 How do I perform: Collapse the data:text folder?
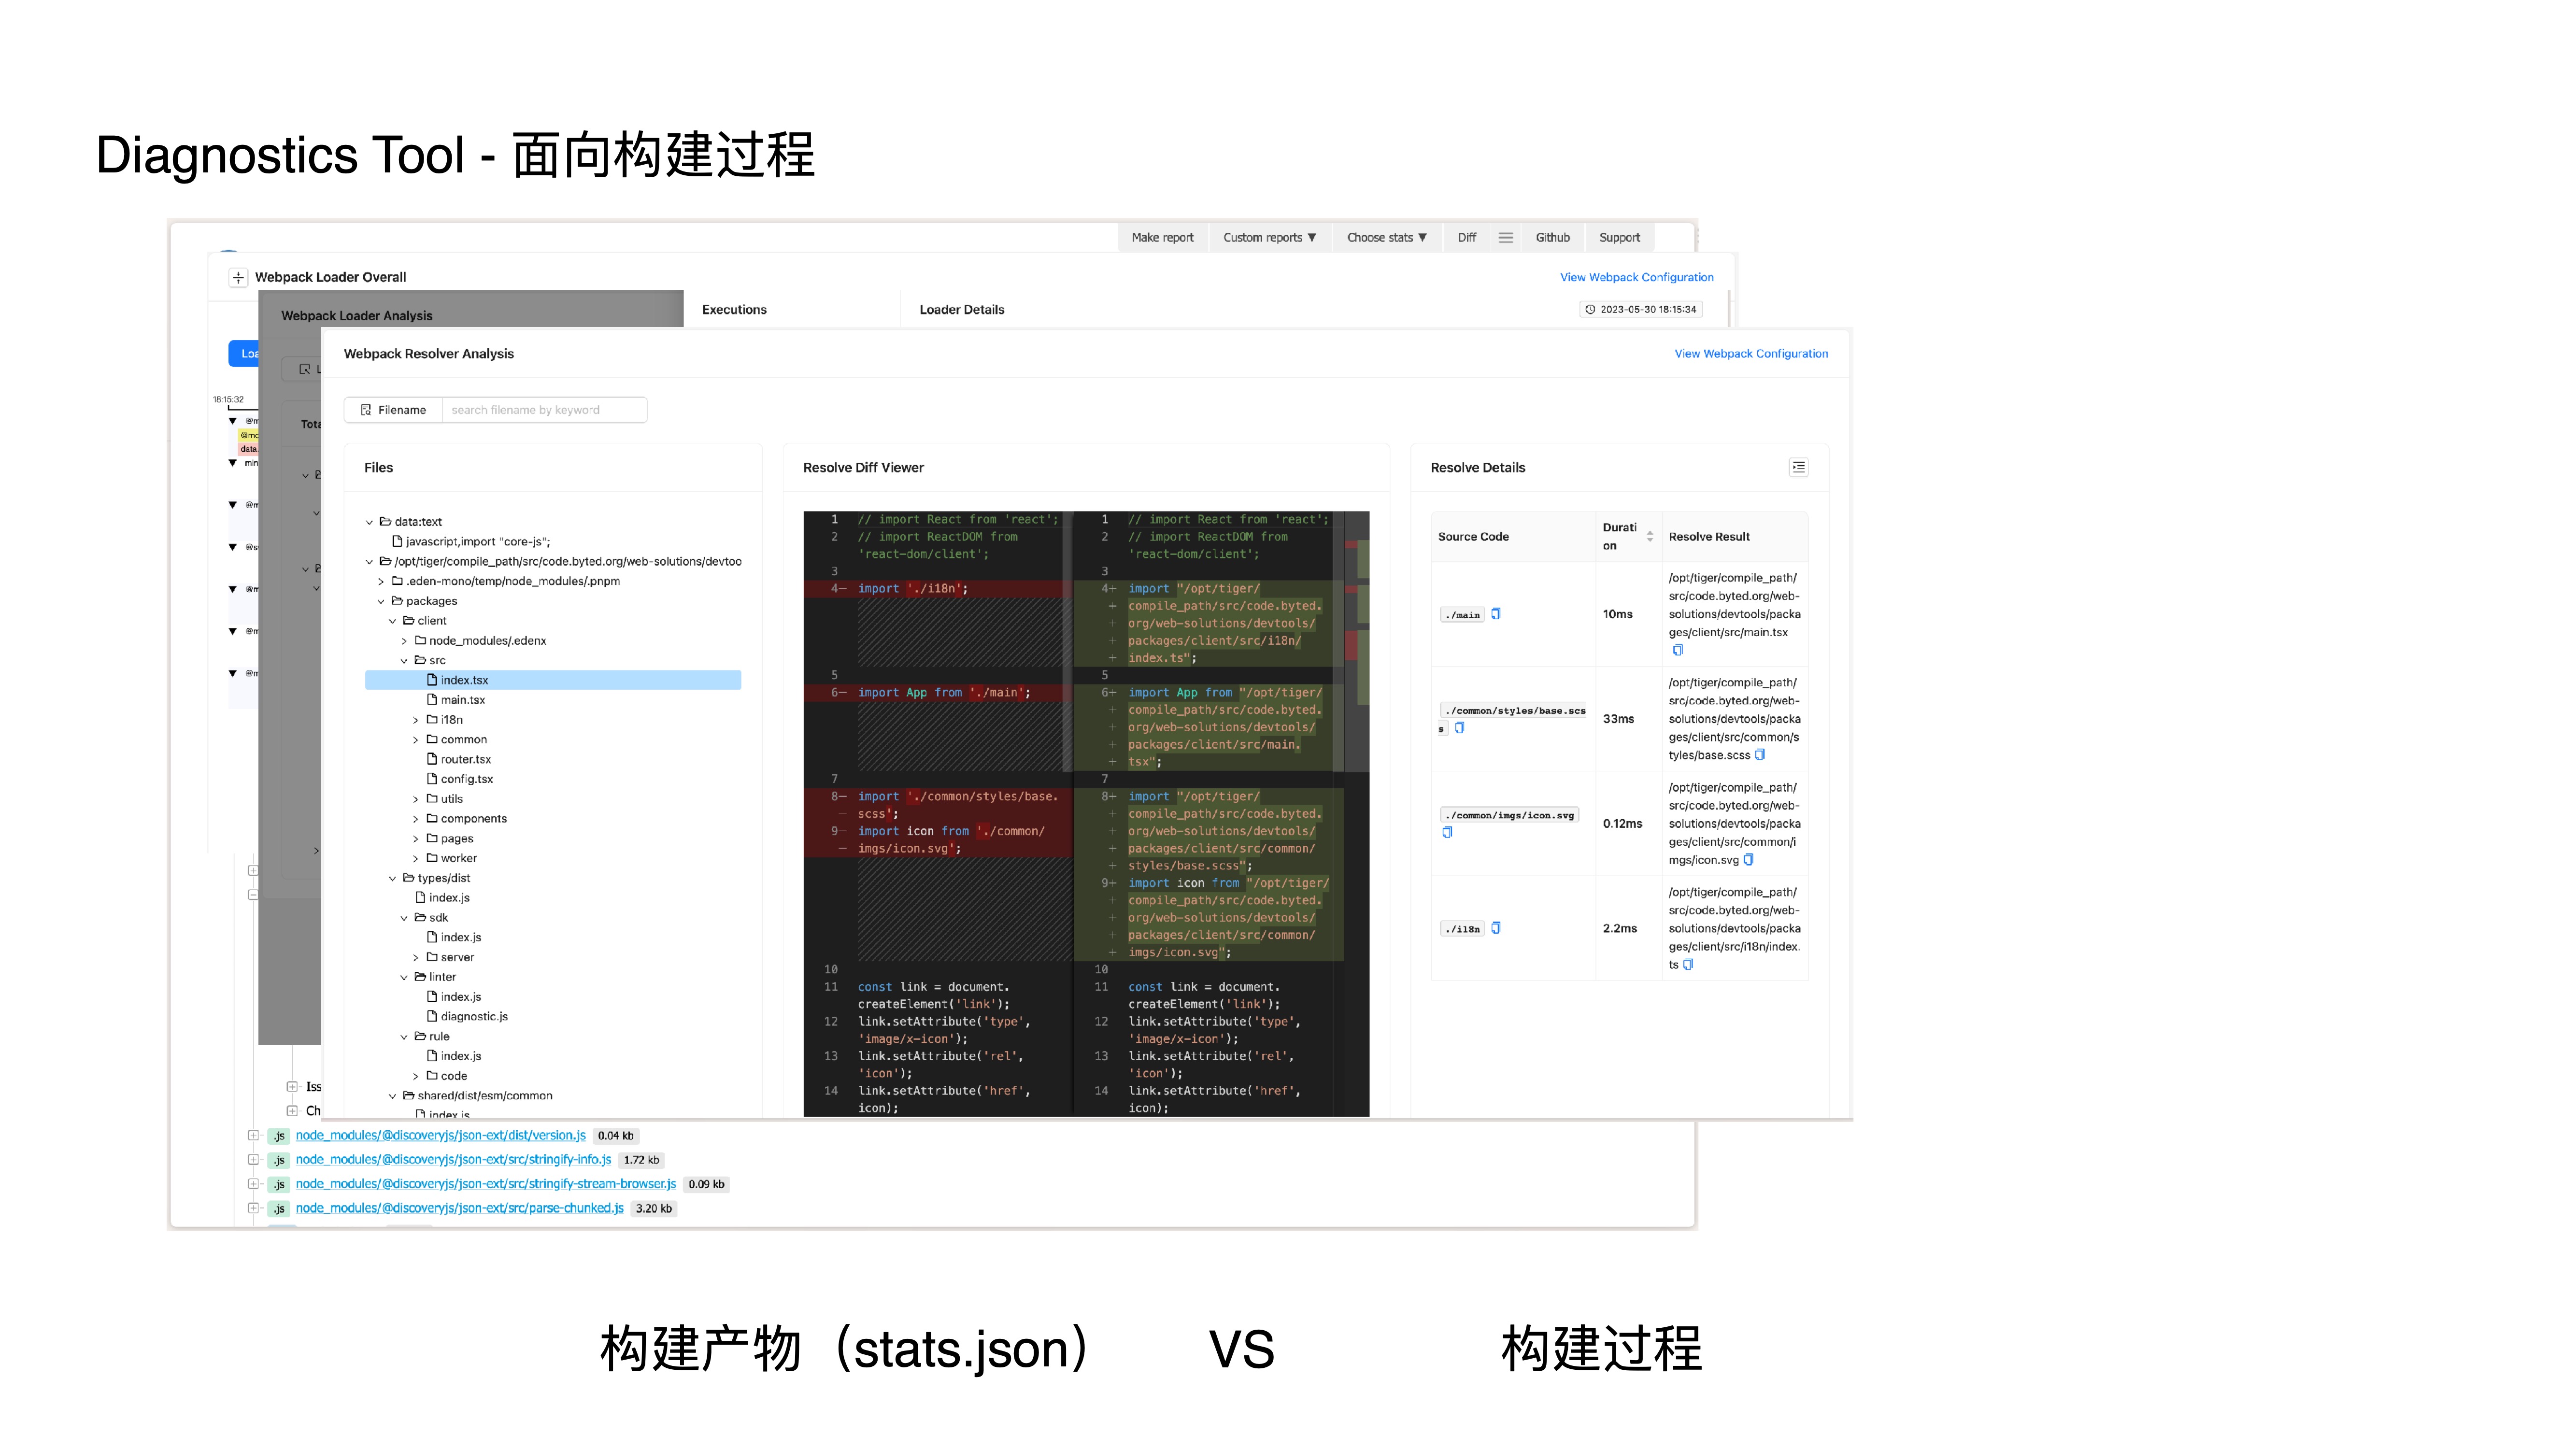(369, 522)
